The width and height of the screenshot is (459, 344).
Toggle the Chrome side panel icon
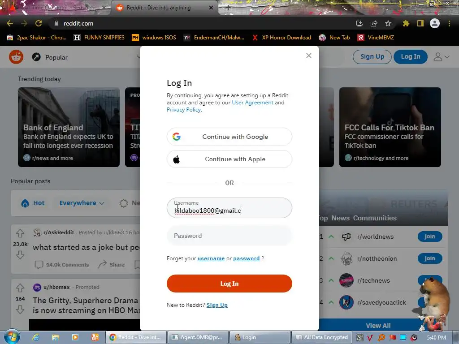[420, 23]
